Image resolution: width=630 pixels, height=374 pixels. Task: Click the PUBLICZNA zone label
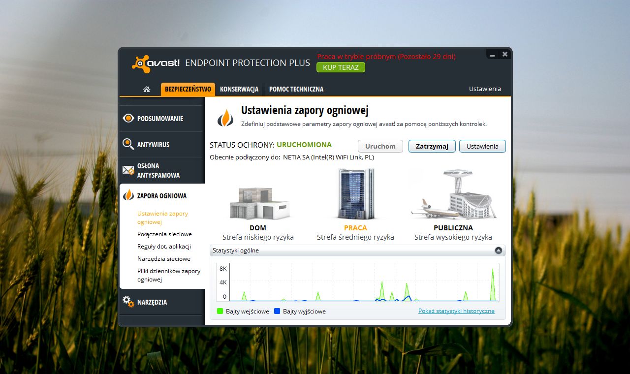tap(453, 228)
